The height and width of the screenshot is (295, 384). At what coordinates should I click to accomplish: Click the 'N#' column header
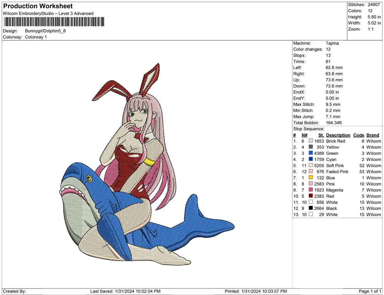304,135
